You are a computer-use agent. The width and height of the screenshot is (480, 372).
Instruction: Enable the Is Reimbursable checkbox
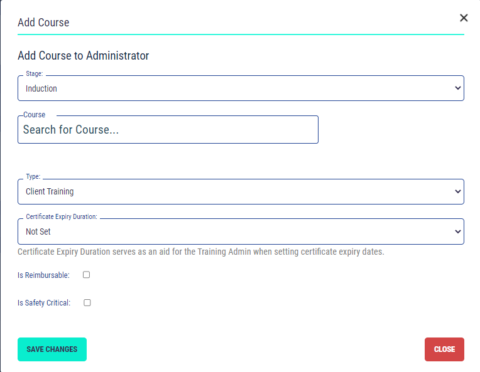[87, 275]
